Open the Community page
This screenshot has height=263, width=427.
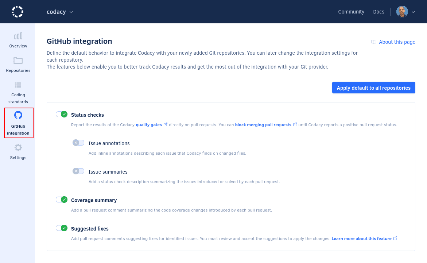pyautogui.click(x=351, y=12)
